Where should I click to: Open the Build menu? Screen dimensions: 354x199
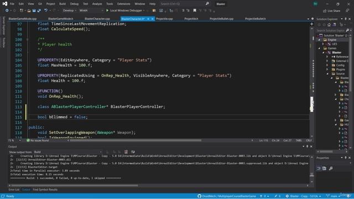pos(63,4)
